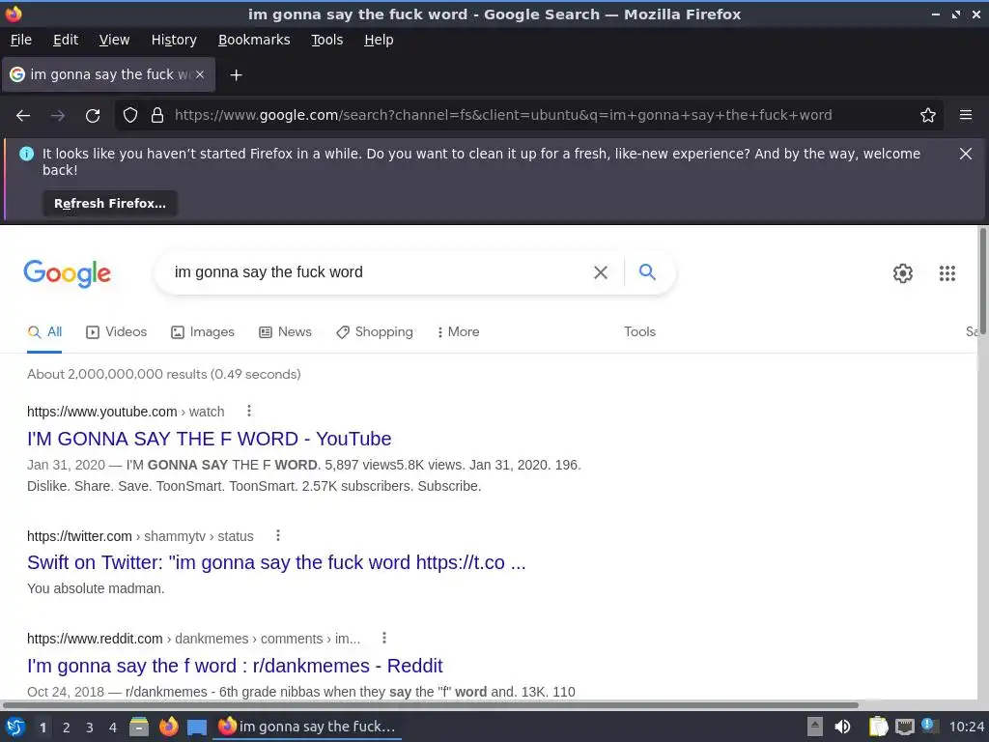Open the File menu
The image size is (989, 742).
21,40
